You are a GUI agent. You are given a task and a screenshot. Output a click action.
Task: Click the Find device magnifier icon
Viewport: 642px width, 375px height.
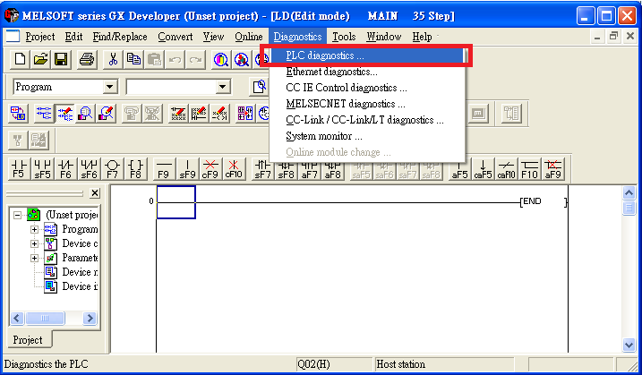221,60
